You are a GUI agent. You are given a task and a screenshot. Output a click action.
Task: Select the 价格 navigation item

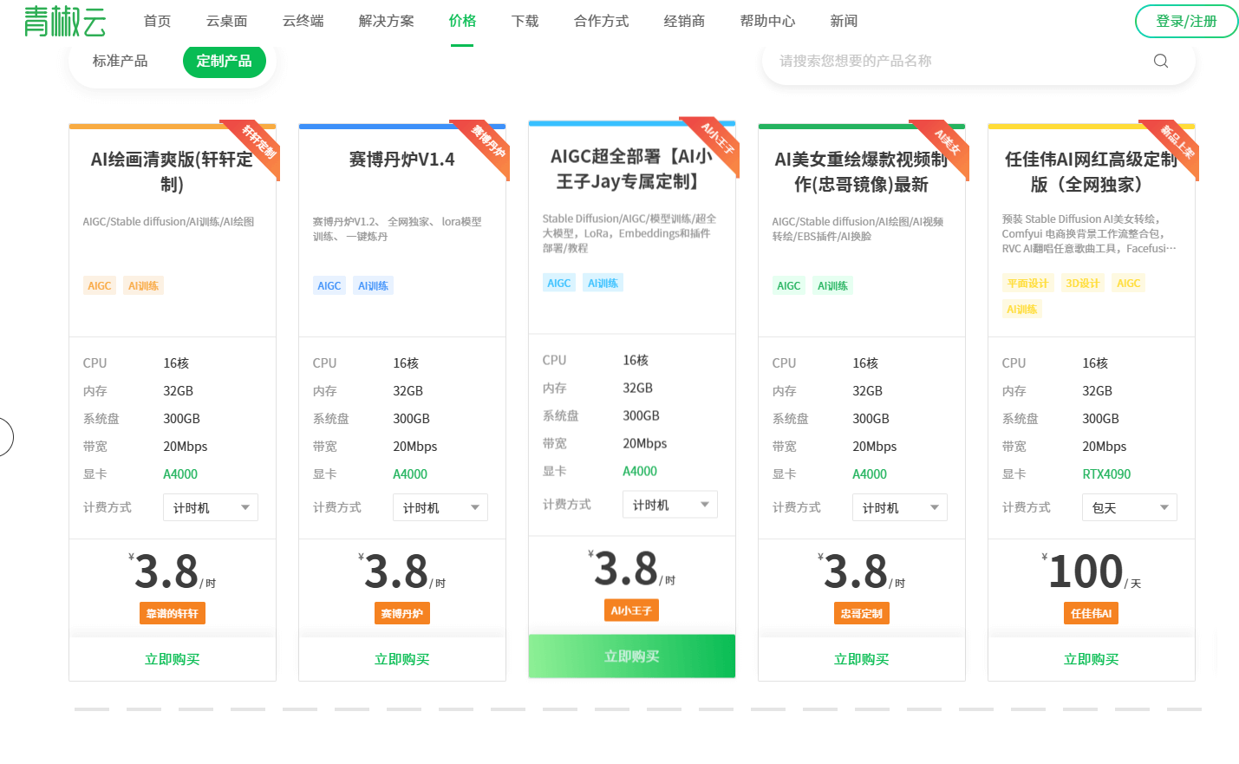(462, 21)
